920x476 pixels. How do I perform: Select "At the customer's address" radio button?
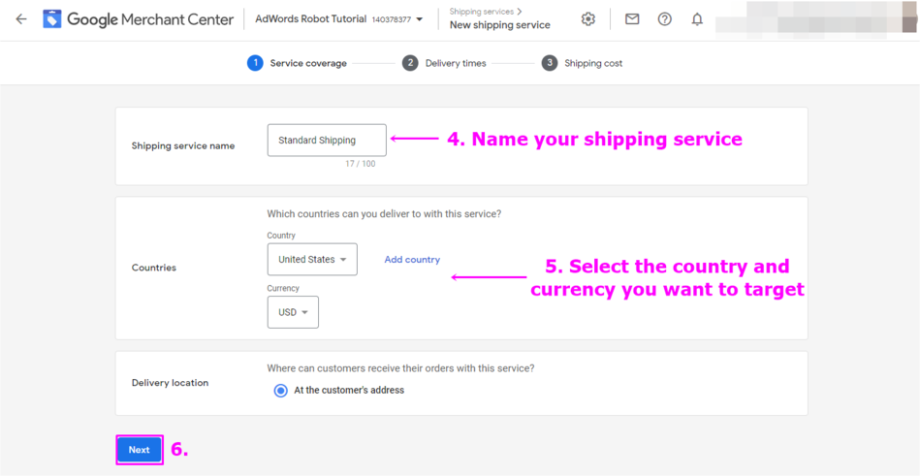pos(281,391)
